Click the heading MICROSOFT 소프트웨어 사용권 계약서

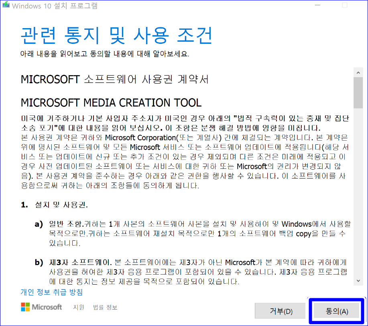(x=114, y=79)
